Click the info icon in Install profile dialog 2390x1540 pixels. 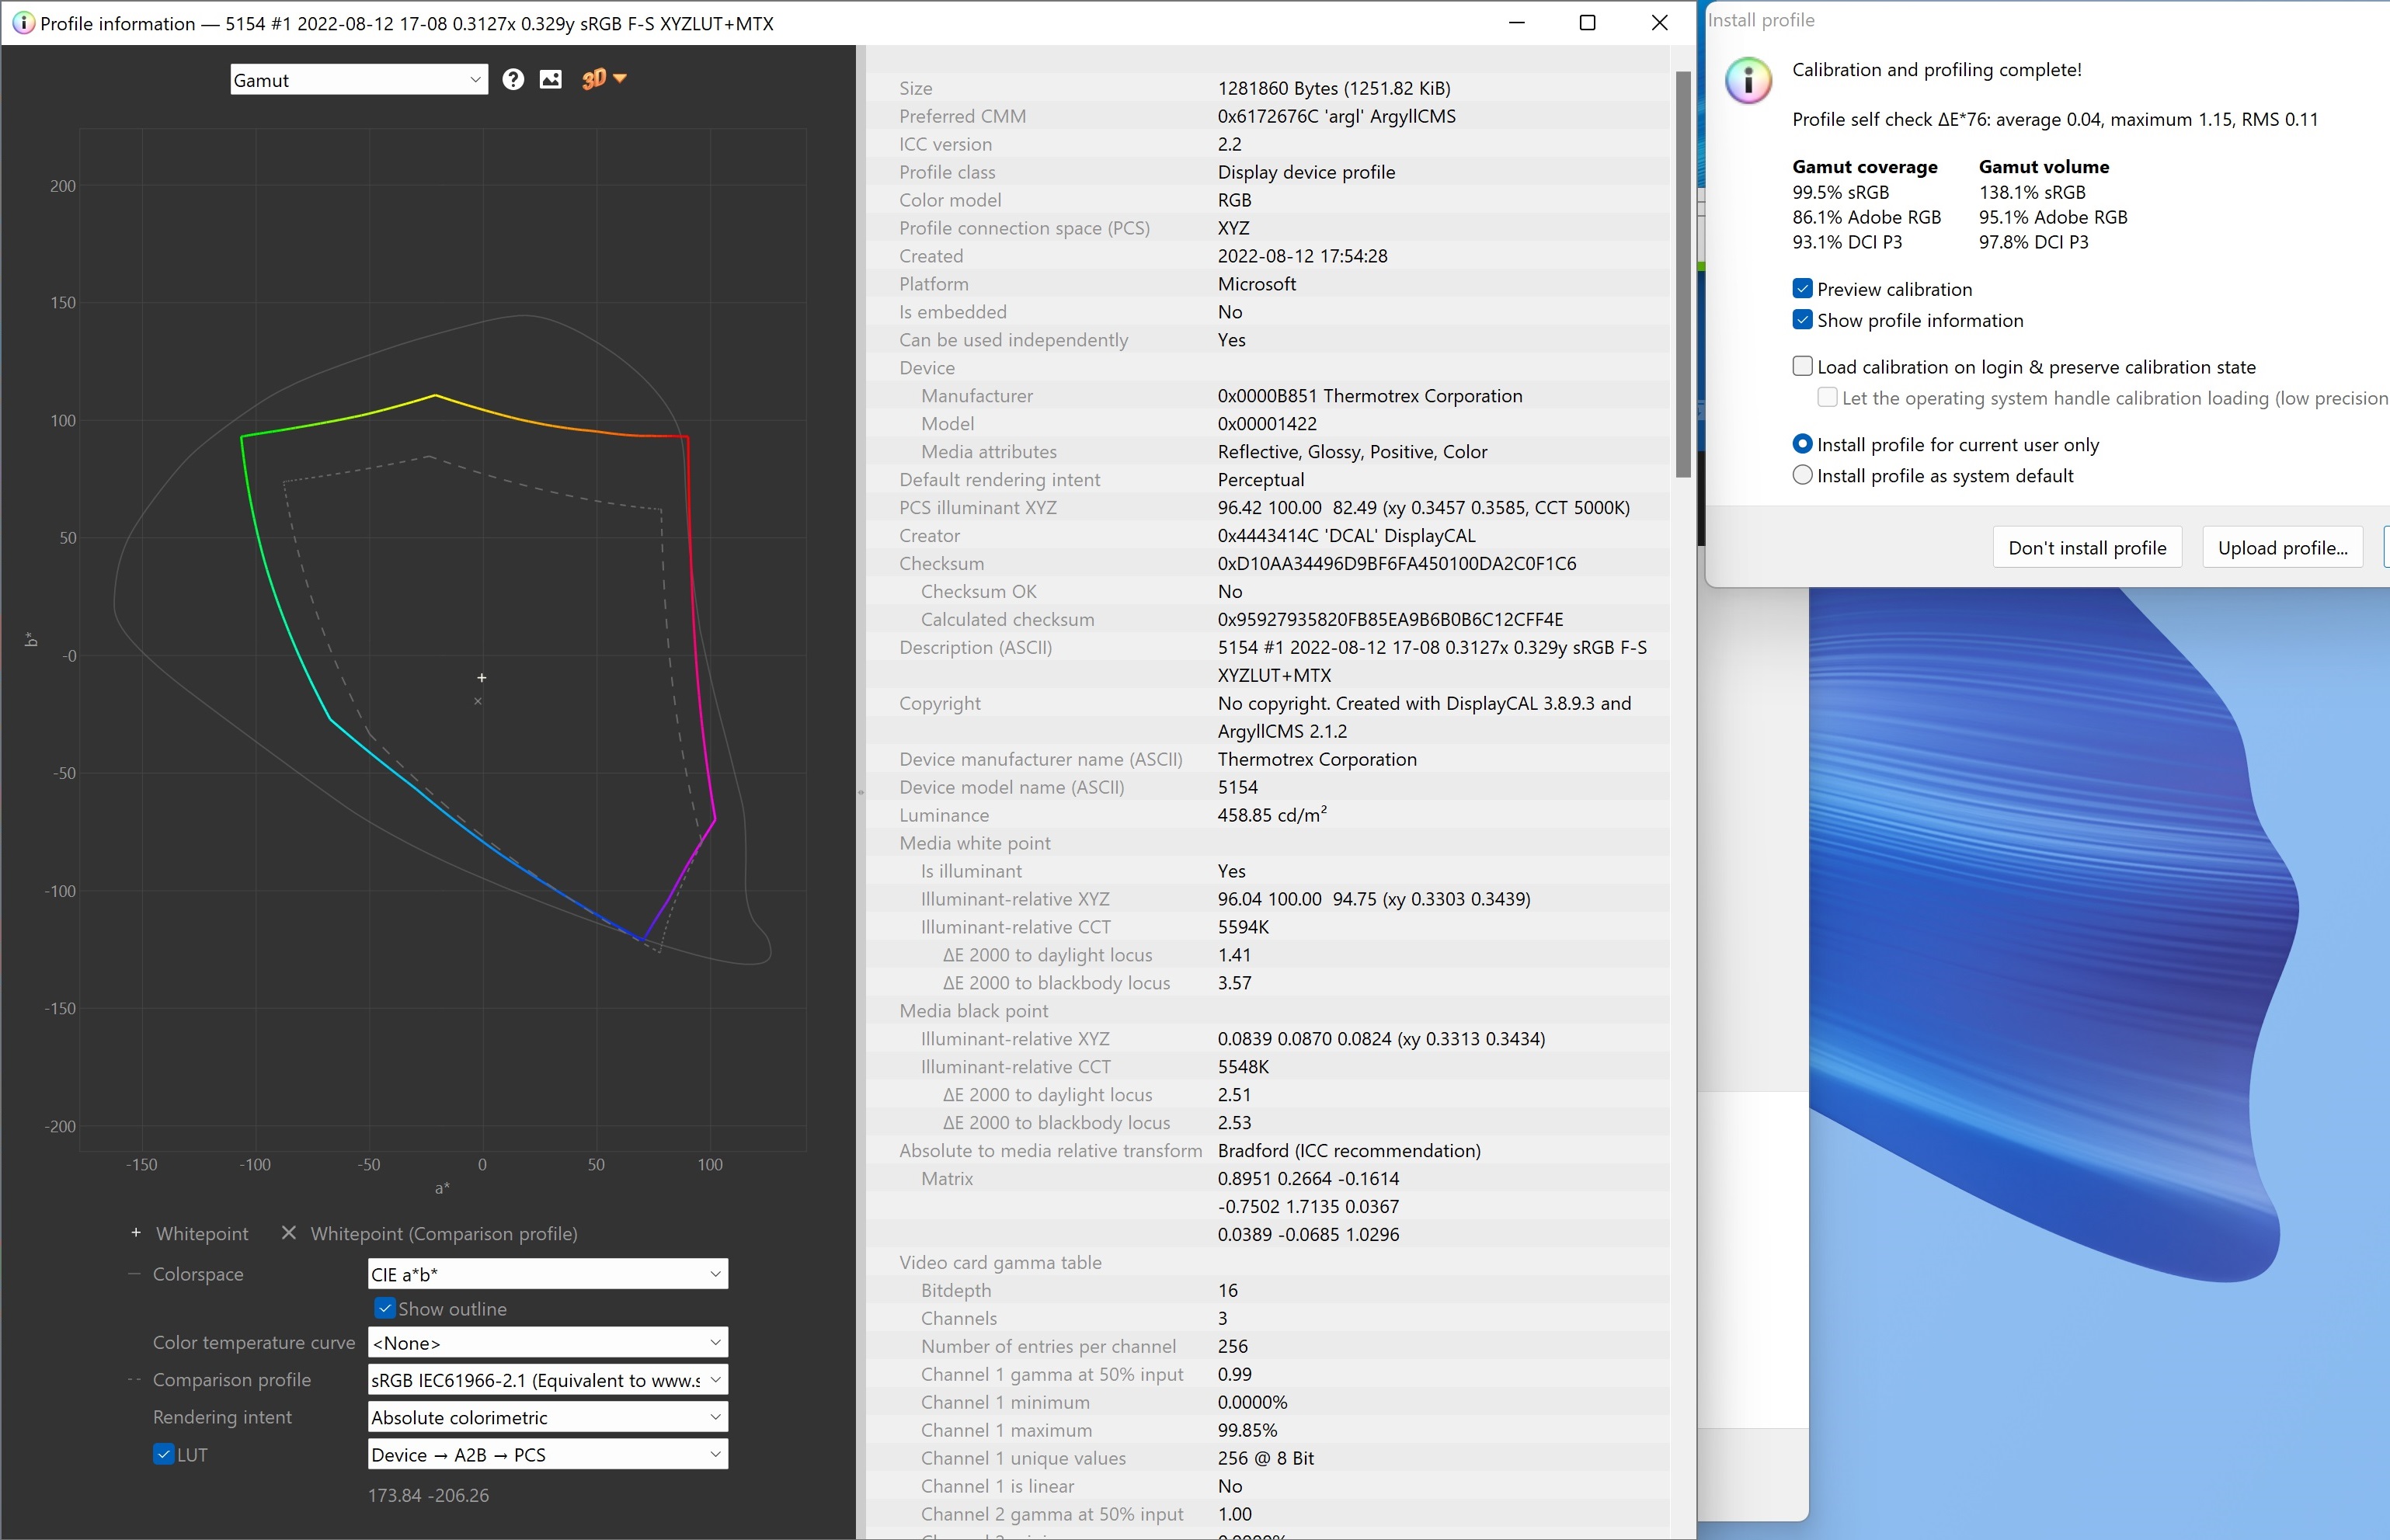click(1748, 80)
